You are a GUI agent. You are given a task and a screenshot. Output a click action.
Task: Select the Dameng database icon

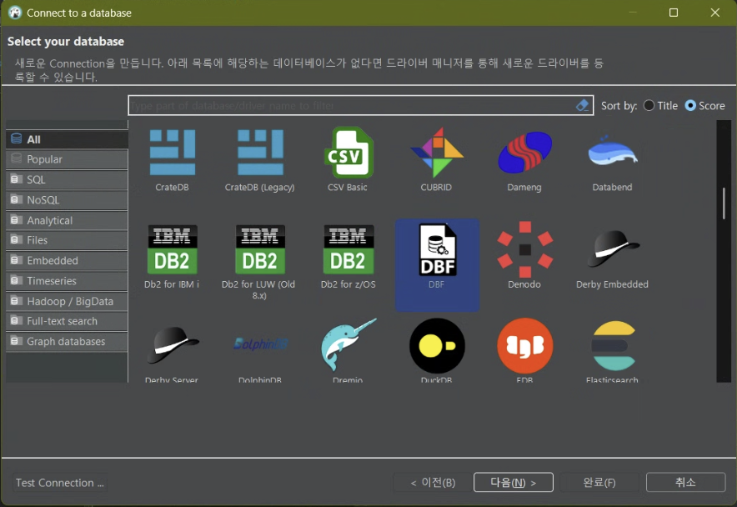click(524, 153)
